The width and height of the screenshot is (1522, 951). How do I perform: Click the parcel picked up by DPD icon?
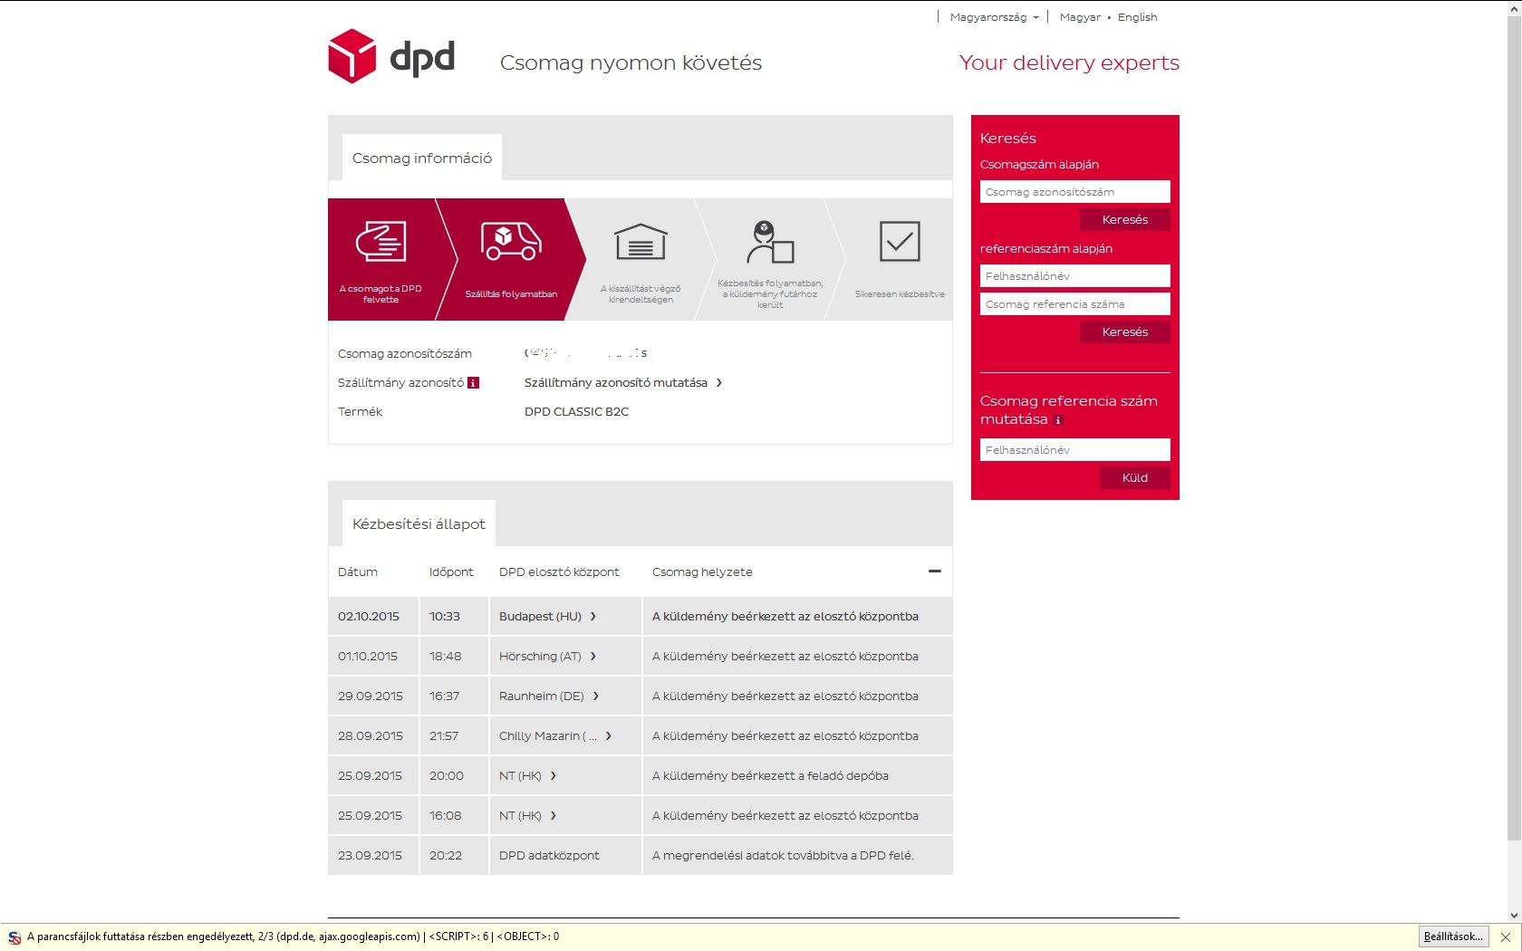tap(380, 242)
